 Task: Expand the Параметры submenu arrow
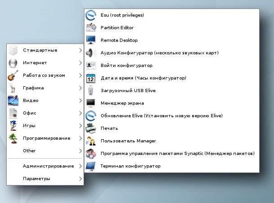coord(80,179)
